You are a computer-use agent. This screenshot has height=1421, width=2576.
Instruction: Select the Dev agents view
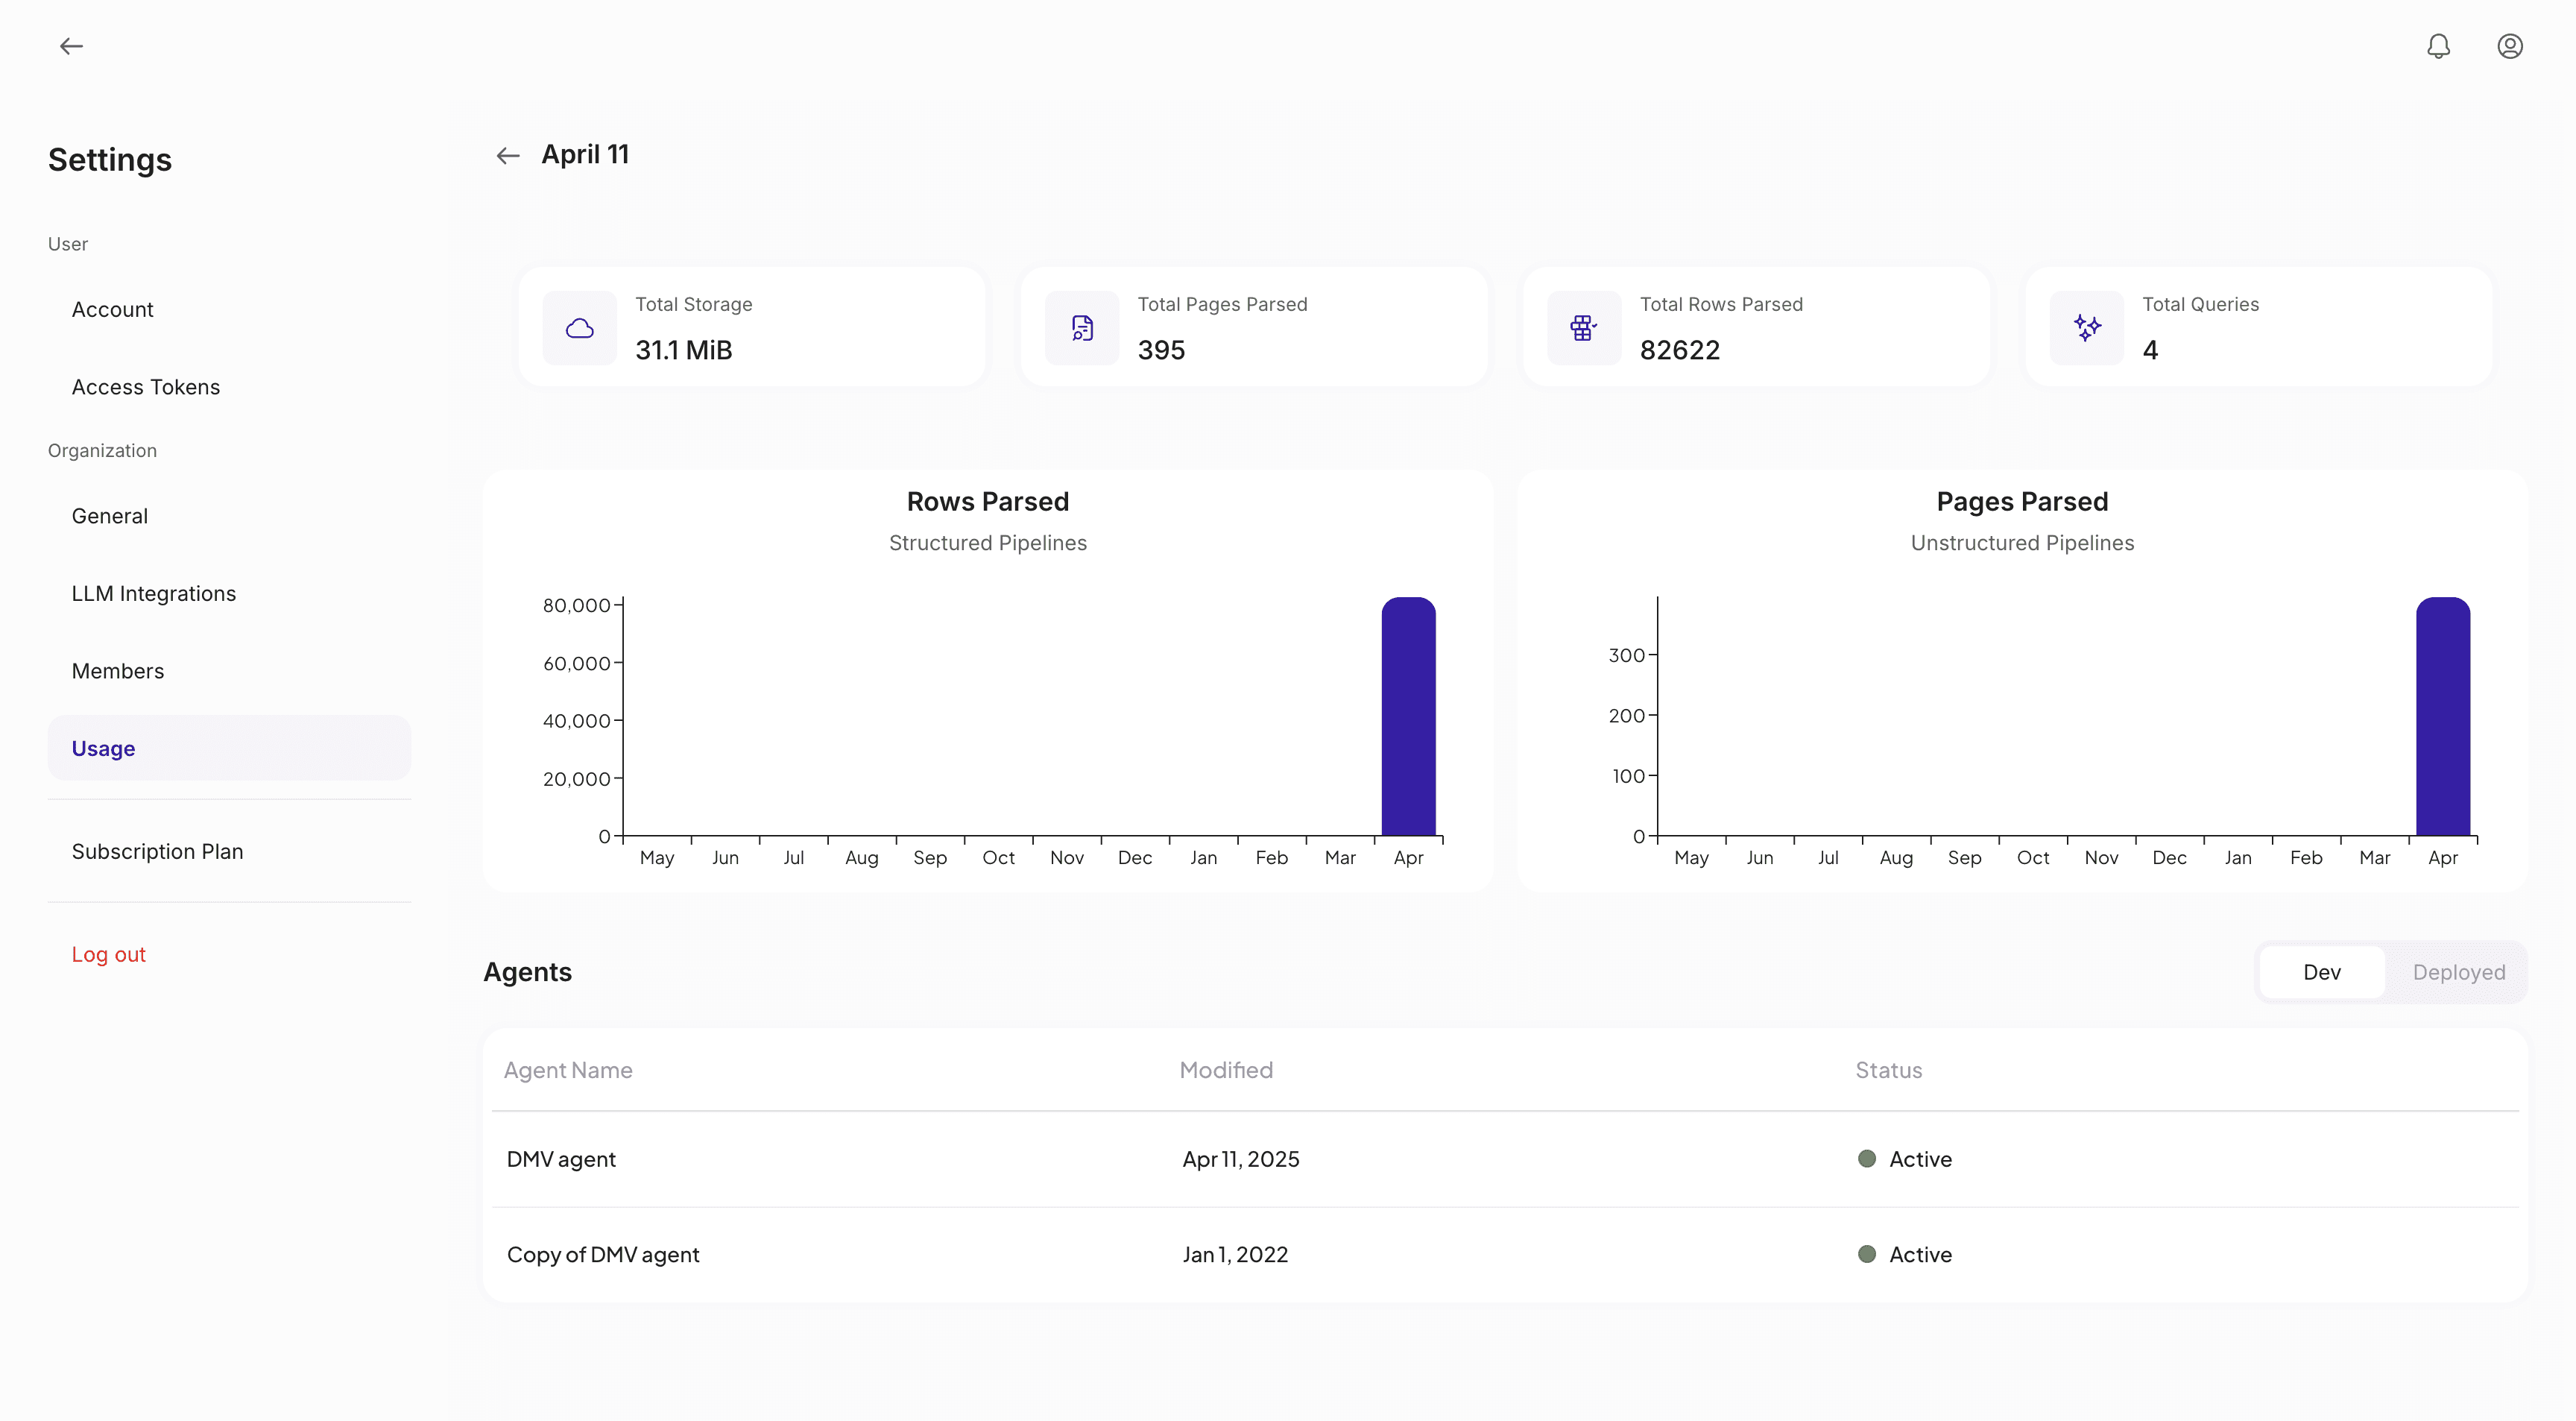point(2322,971)
